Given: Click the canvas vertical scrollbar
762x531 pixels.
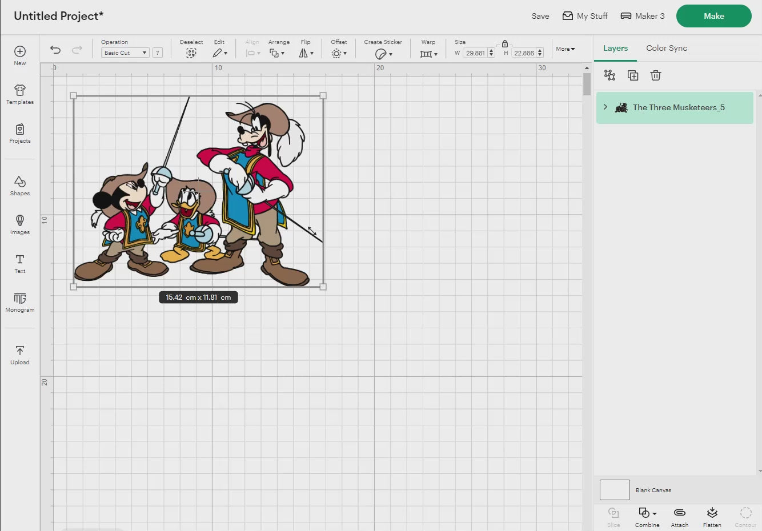Looking at the screenshot, I should [587, 85].
